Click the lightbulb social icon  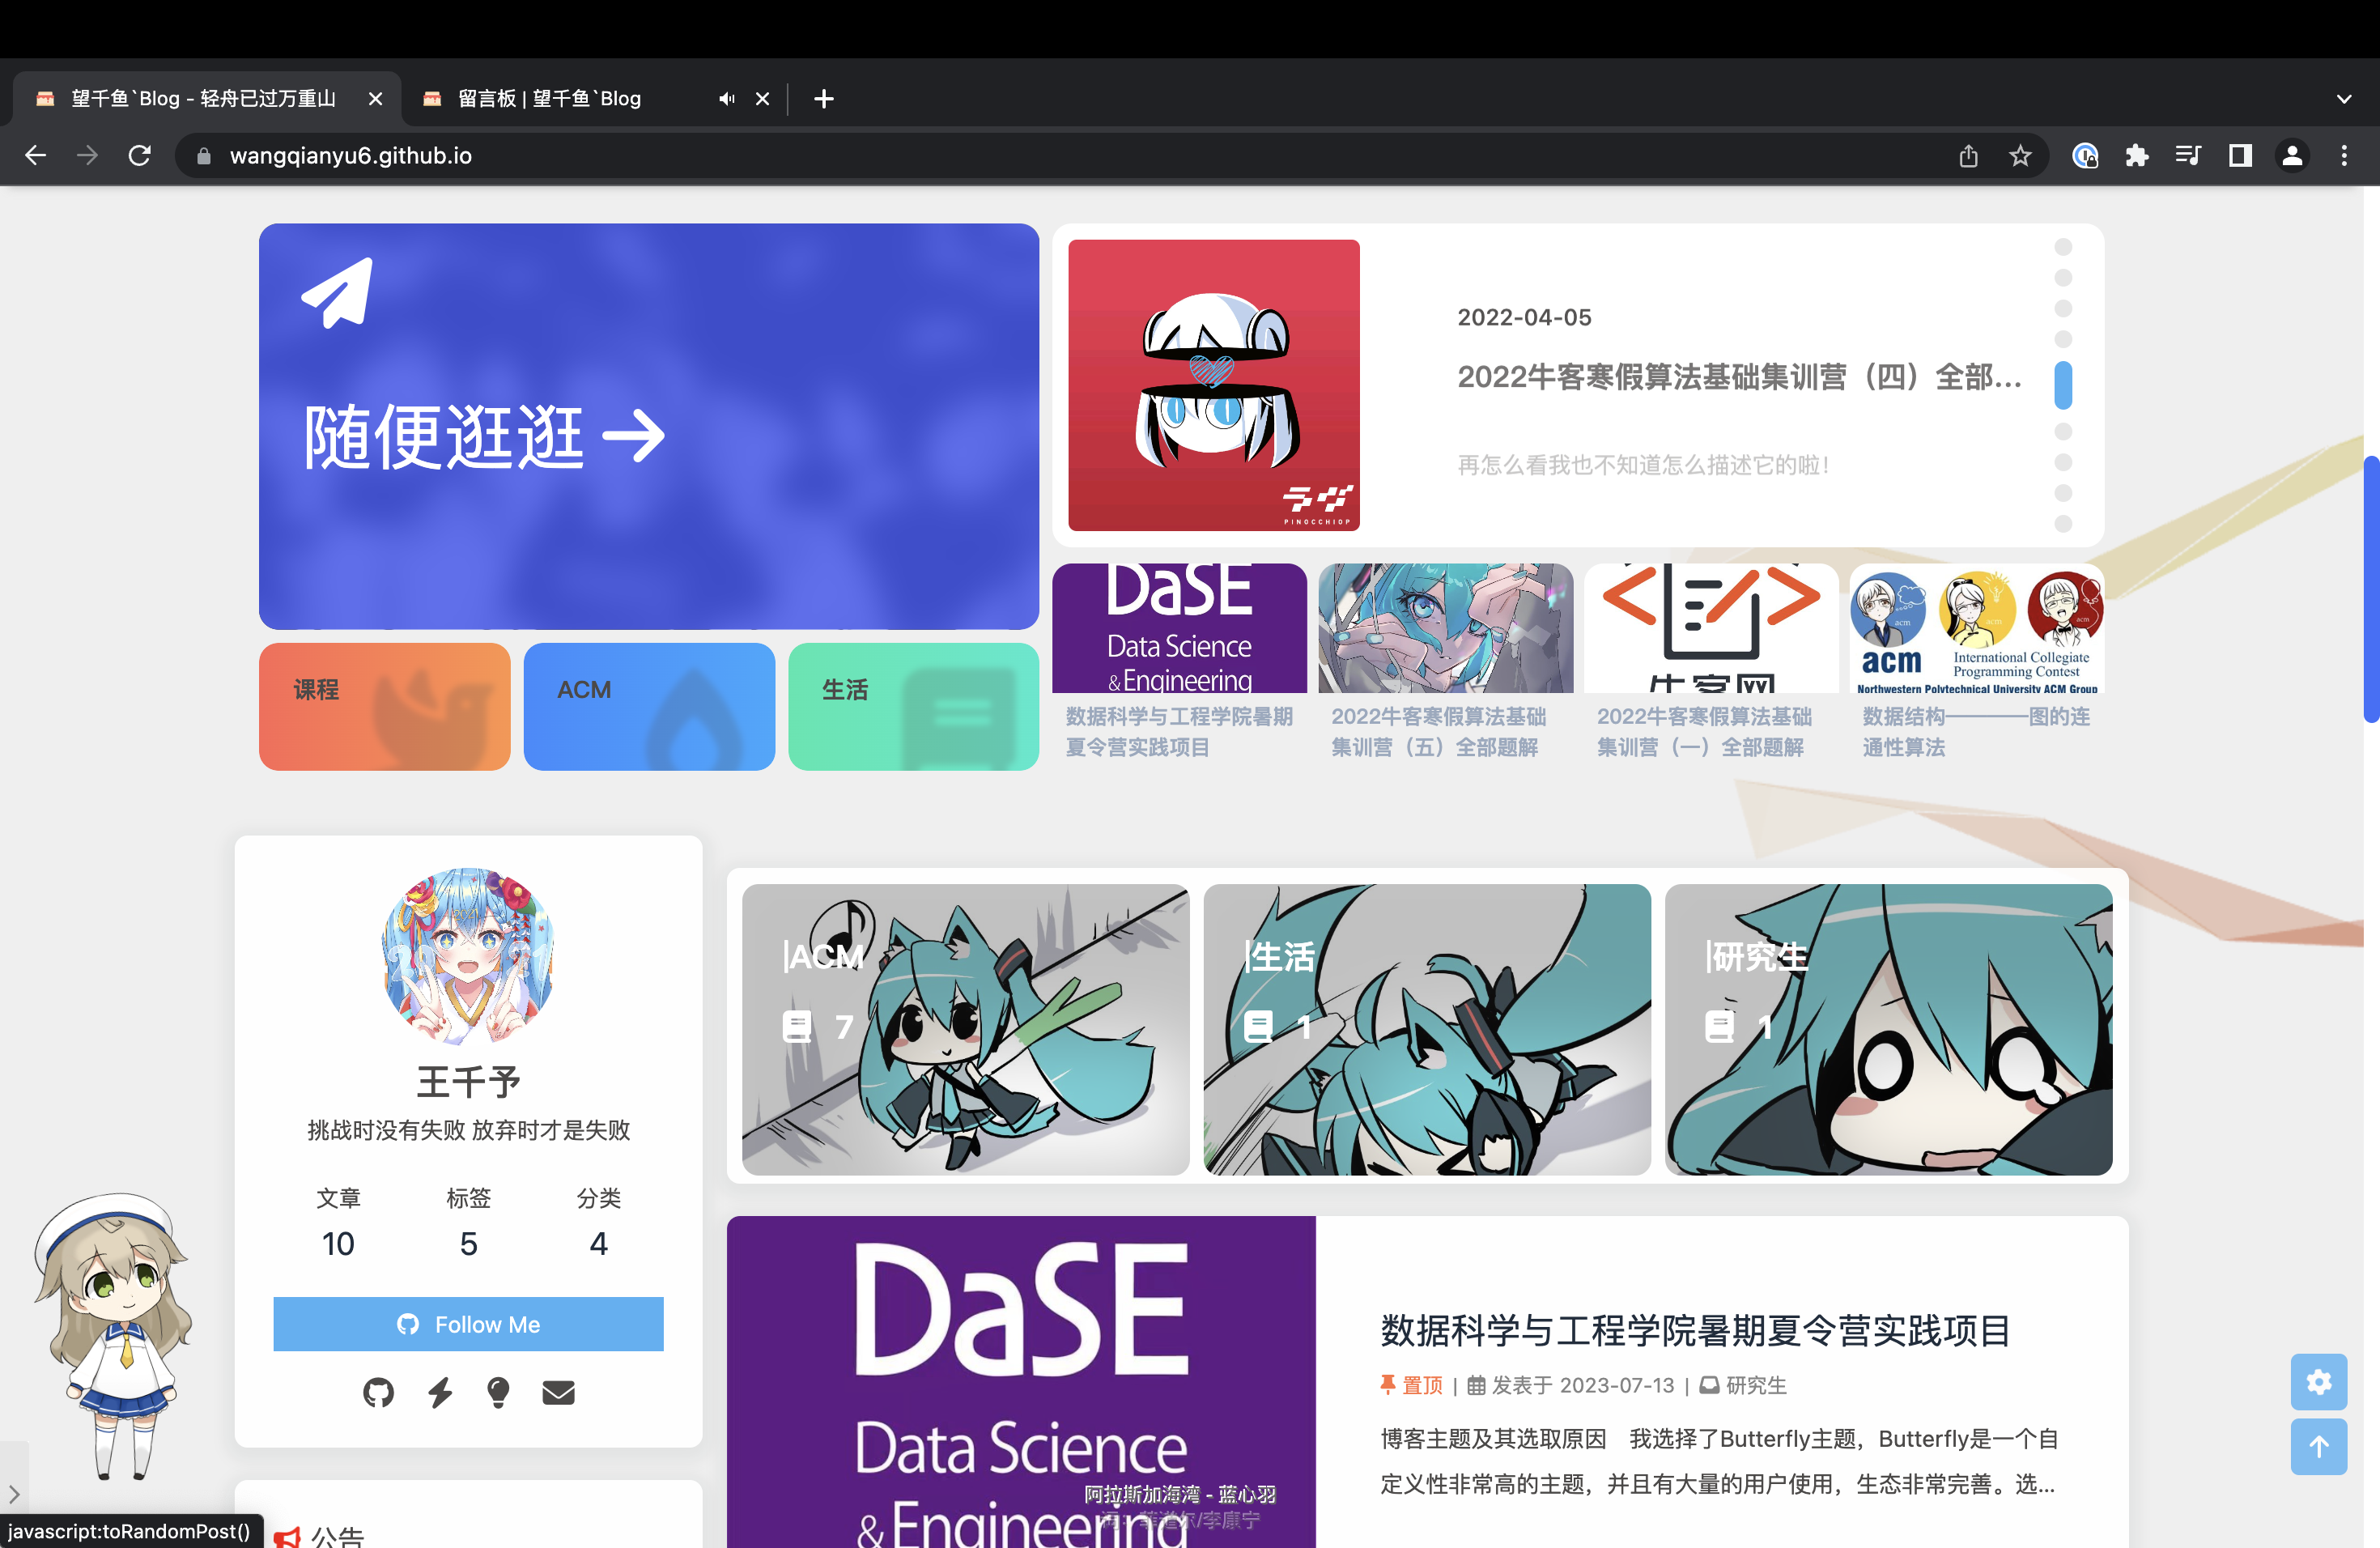(x=498, y=1392)
